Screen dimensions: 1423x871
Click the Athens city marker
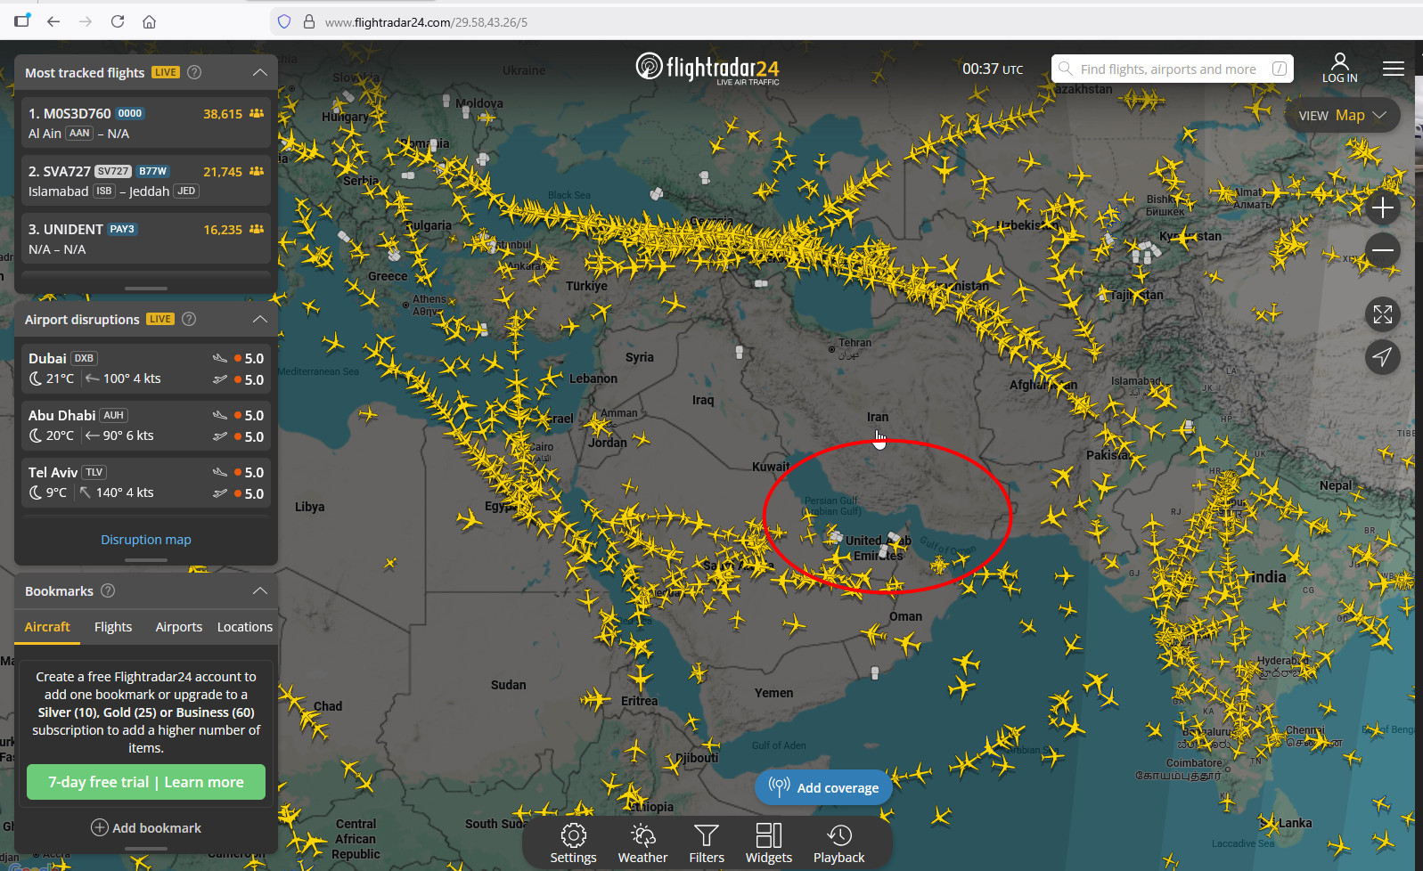pyautogui.click(x=406, y=305)
